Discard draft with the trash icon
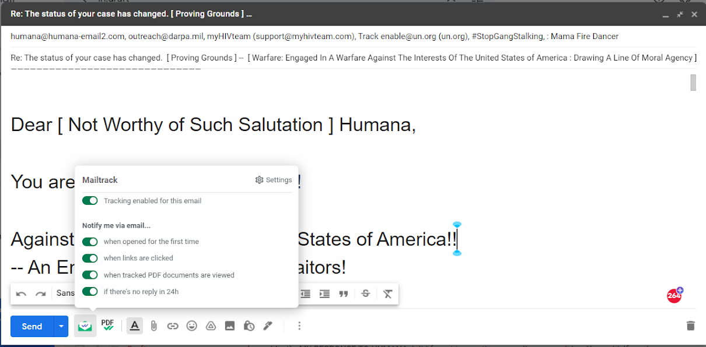The image size is (706, 347). click(x=691, y=326)
